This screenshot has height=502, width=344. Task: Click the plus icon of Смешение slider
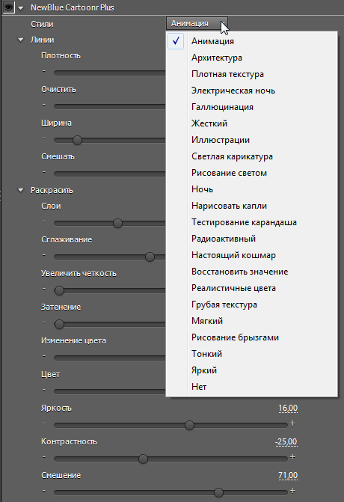[x=292, y=491]
